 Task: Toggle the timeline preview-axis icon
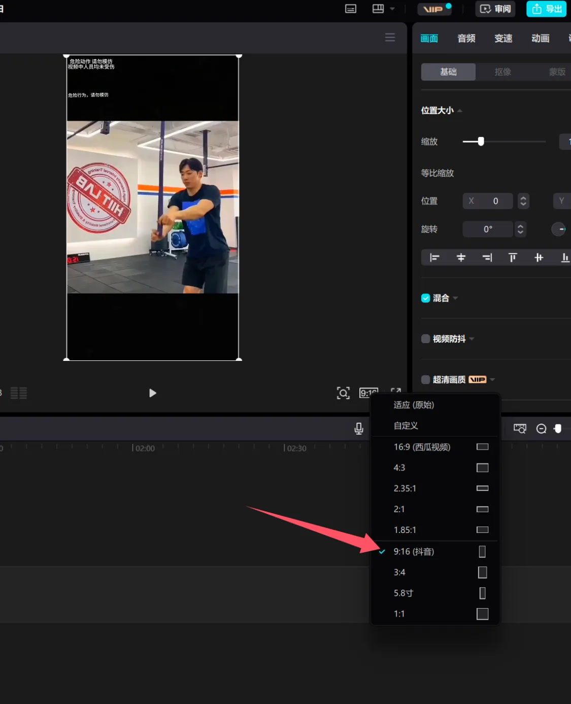click(520, 428)
